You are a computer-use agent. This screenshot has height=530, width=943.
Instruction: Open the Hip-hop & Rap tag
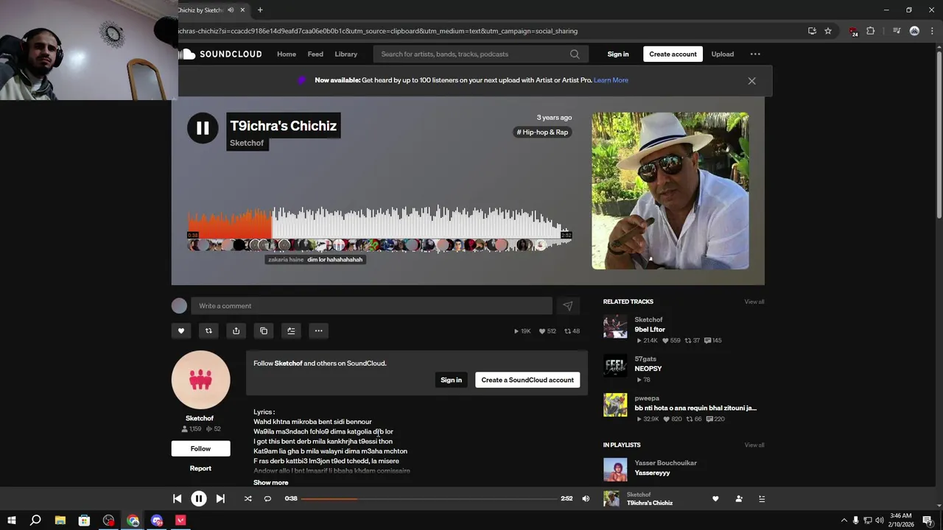click(542, 132)
